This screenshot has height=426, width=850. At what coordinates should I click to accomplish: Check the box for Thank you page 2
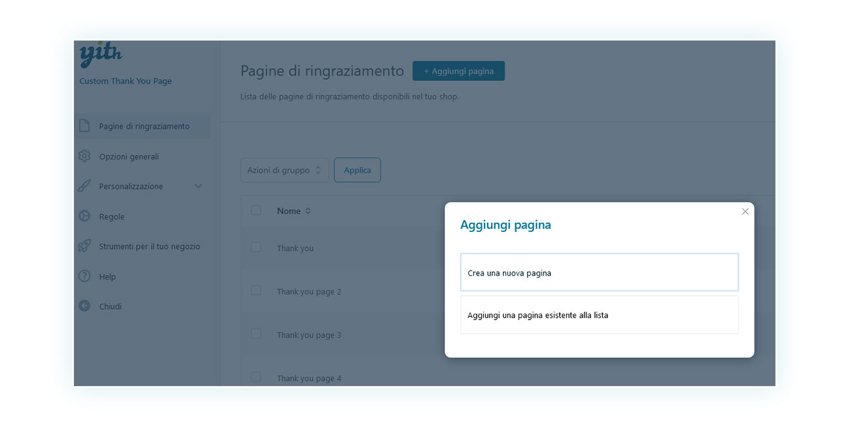(x=256, y=290)
